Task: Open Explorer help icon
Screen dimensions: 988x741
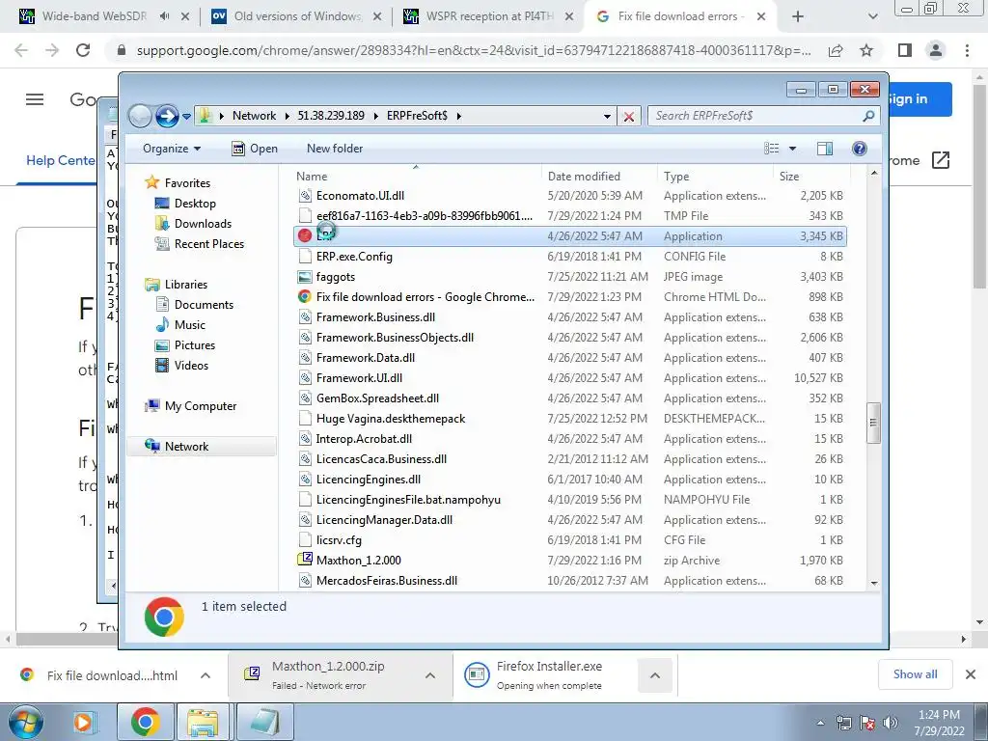Action: (x=859, y=149)
